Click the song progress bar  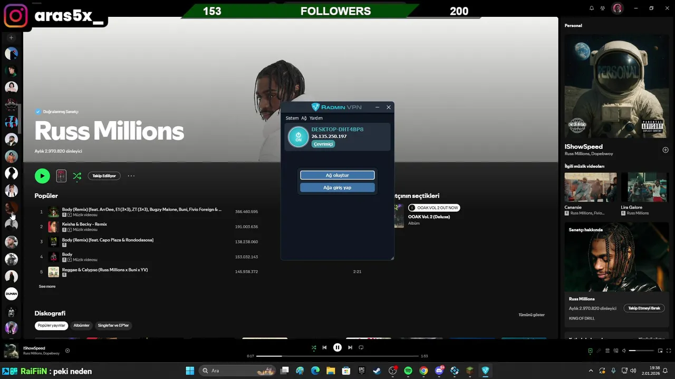point(337,356)
